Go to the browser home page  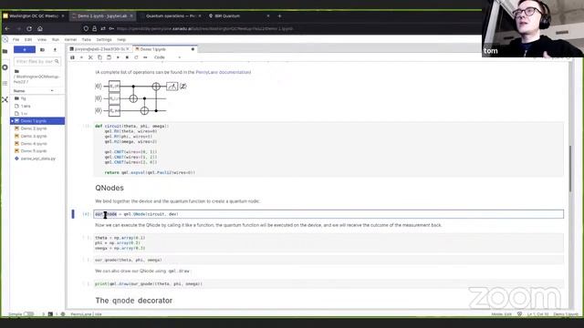click(40, 28)
